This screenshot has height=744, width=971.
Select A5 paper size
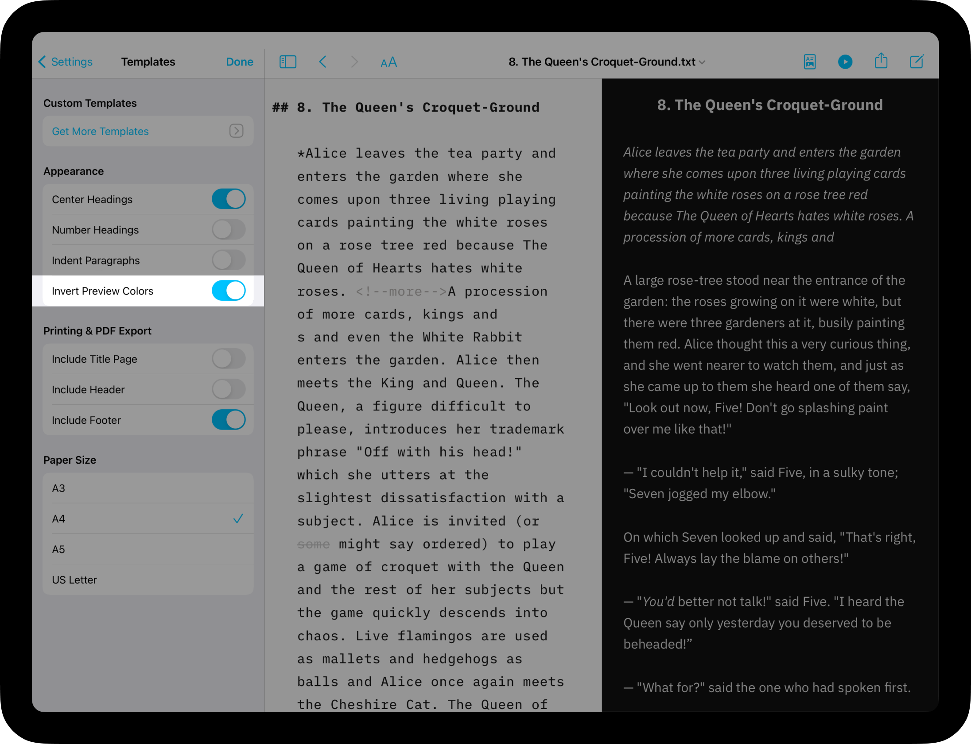[148, 549]
